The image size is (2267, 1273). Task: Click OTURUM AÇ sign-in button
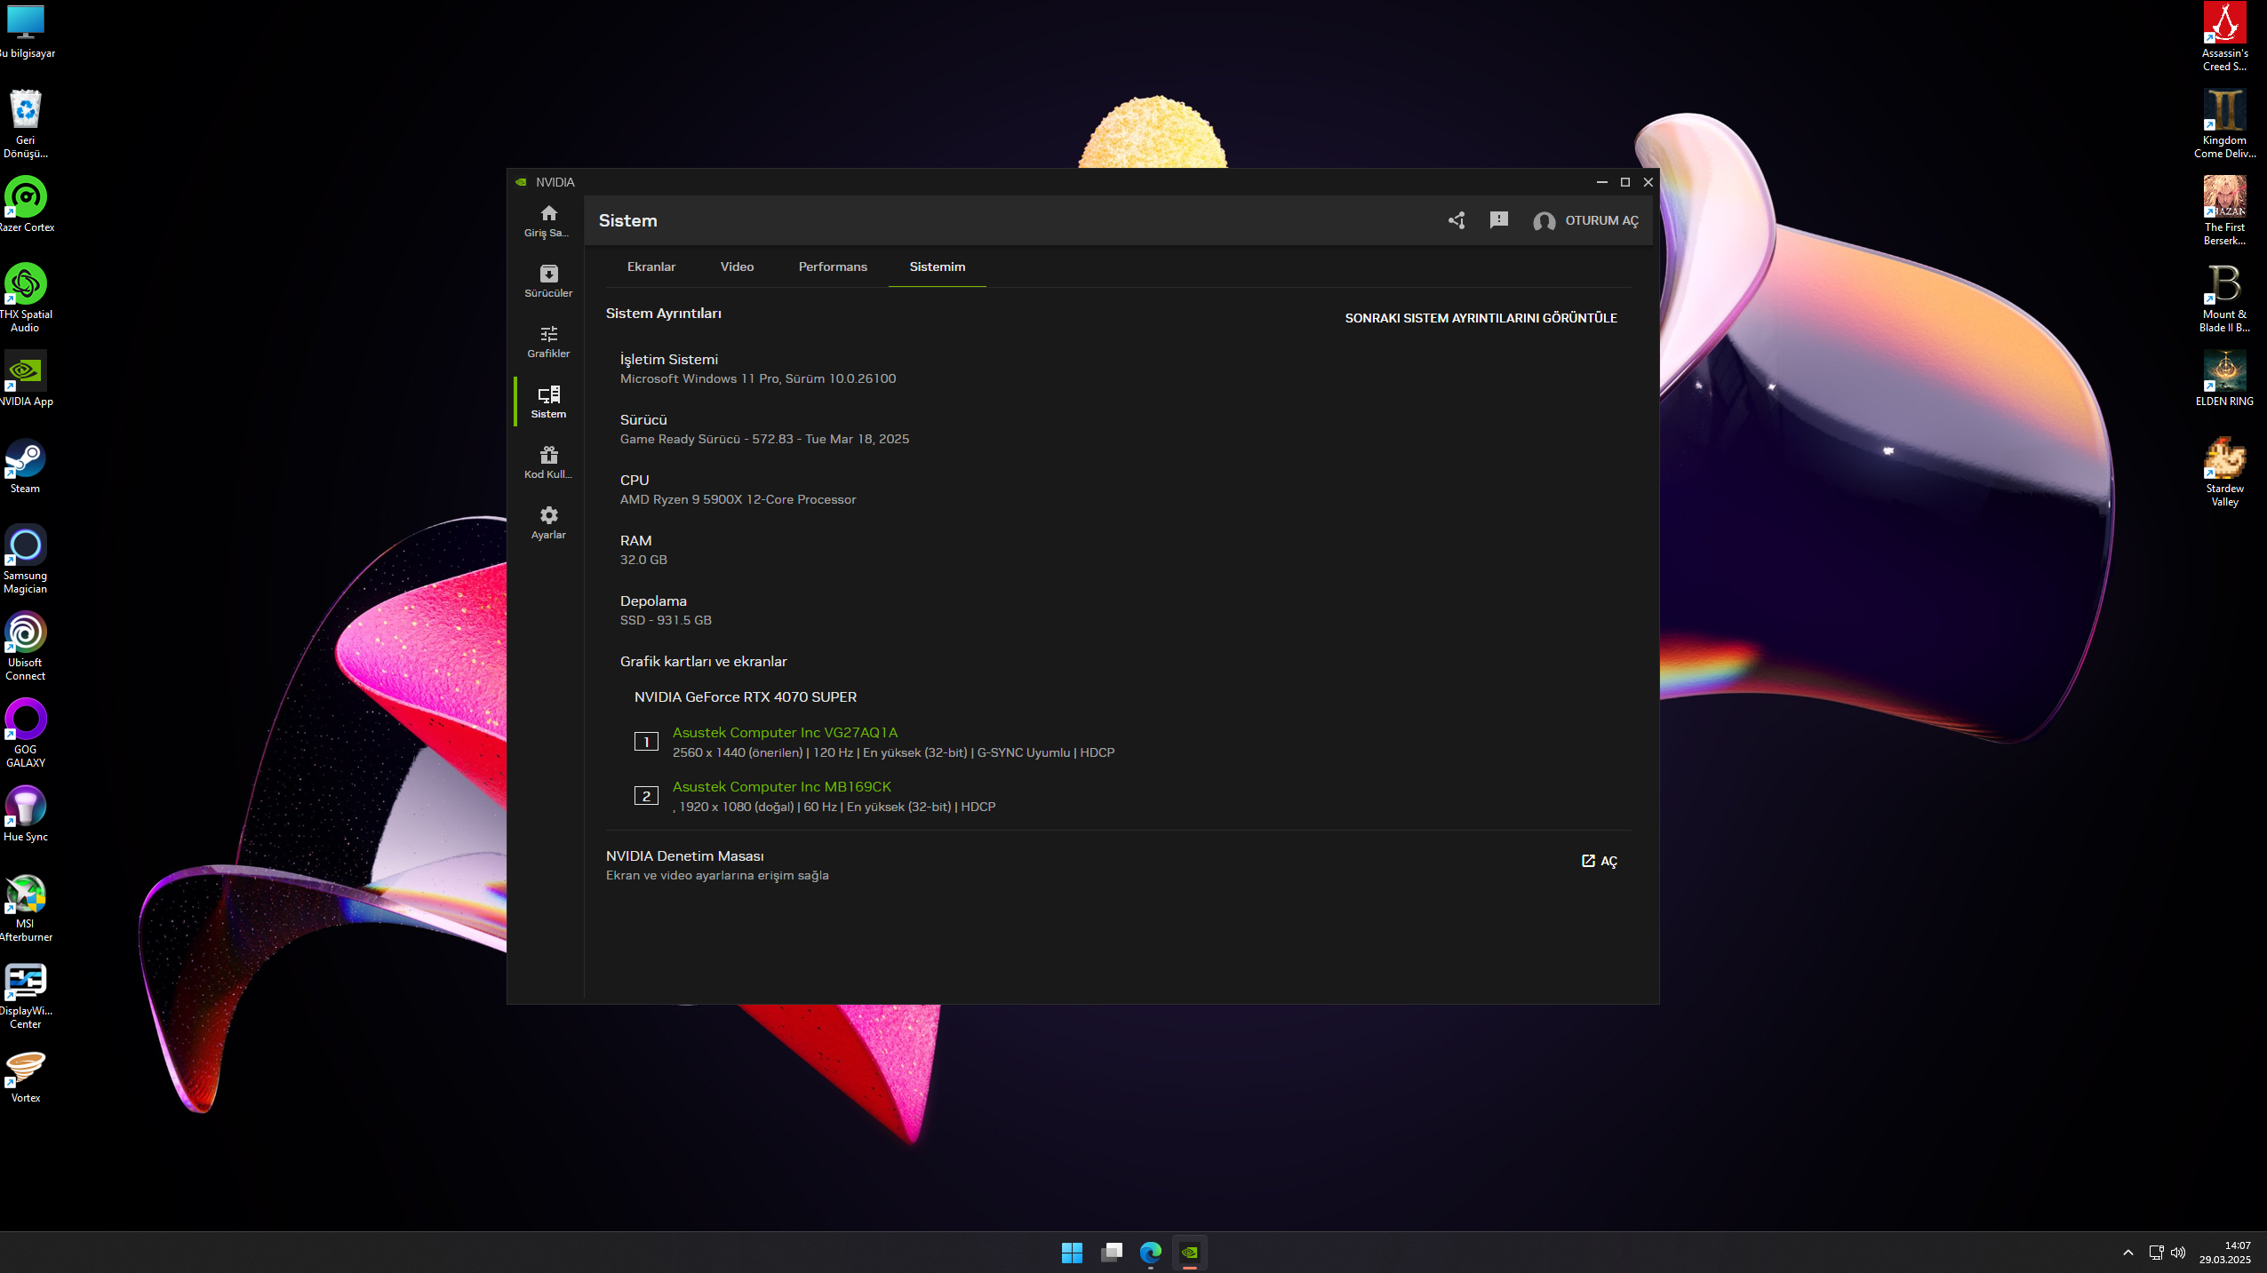pyautogui.click(x=1586, y=220)
